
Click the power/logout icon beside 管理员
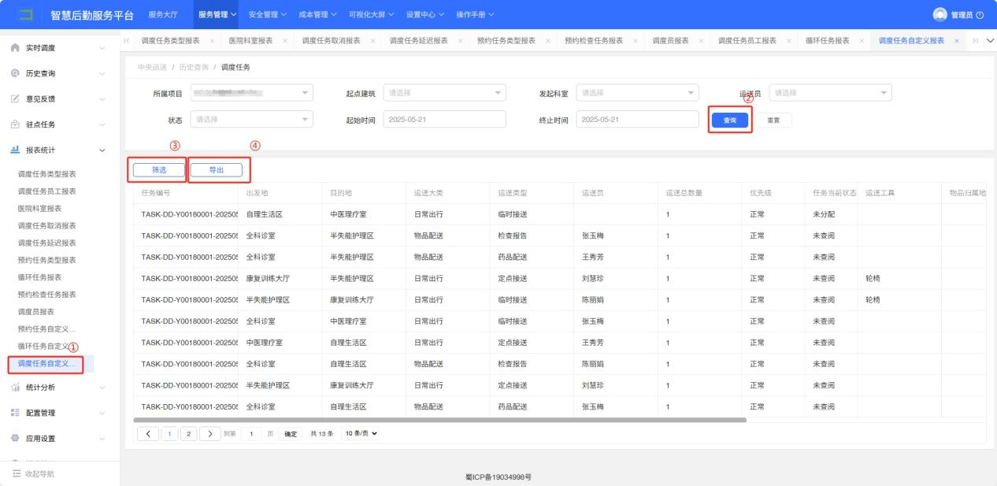pos(980,15)
